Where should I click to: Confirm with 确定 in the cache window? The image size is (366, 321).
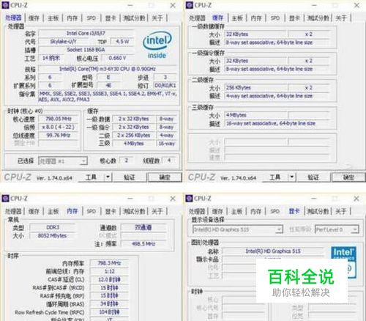(x=348, y=177)
